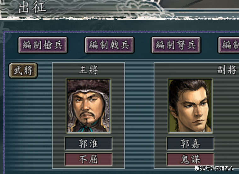The image size is (239, 174).
Task: Select the 鬼謀 skill label
Action: click(x=191, y=159)
